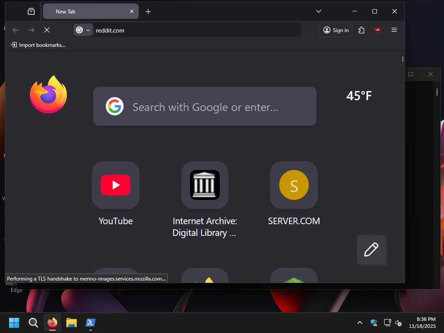
Task: Open Windows Start menu
Action: (x=14, y=323)
